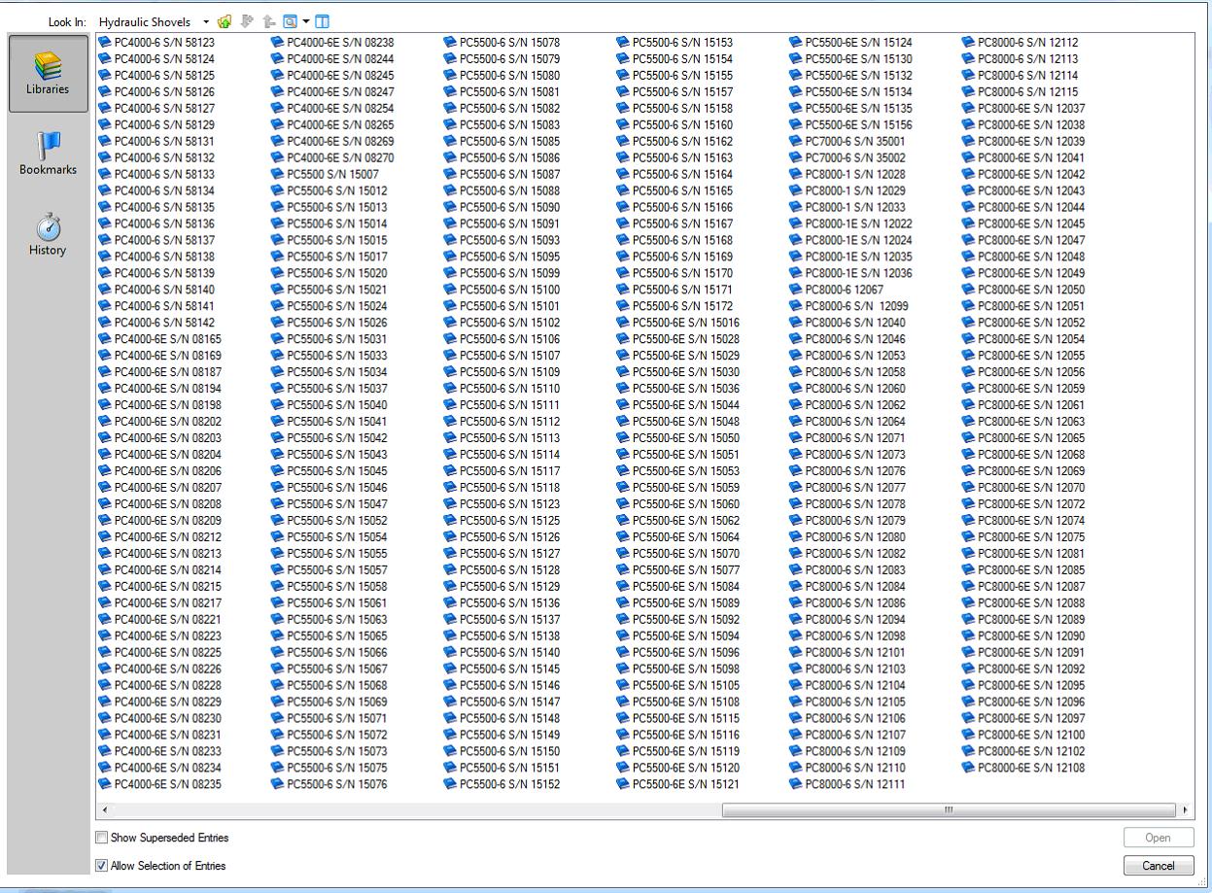Image resolution: width=1212 pixels, height=893 pixels.
Task: Open the Libraries sidebar panel
Action: click(x=48, y=73)
